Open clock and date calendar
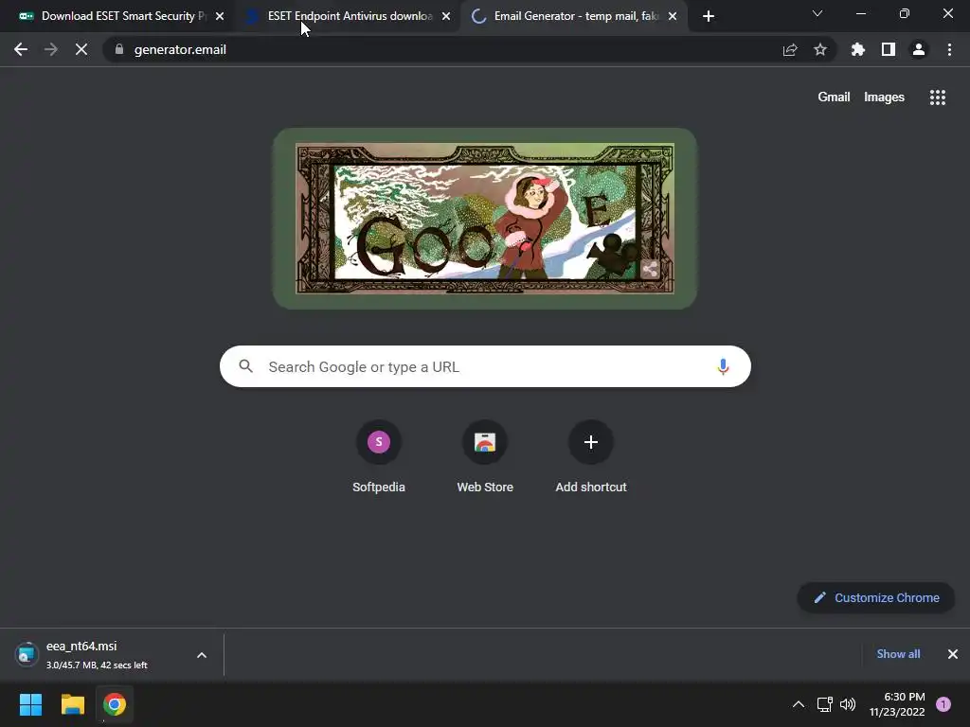Viewport: 970px width, 727px height. pos(897,704)
